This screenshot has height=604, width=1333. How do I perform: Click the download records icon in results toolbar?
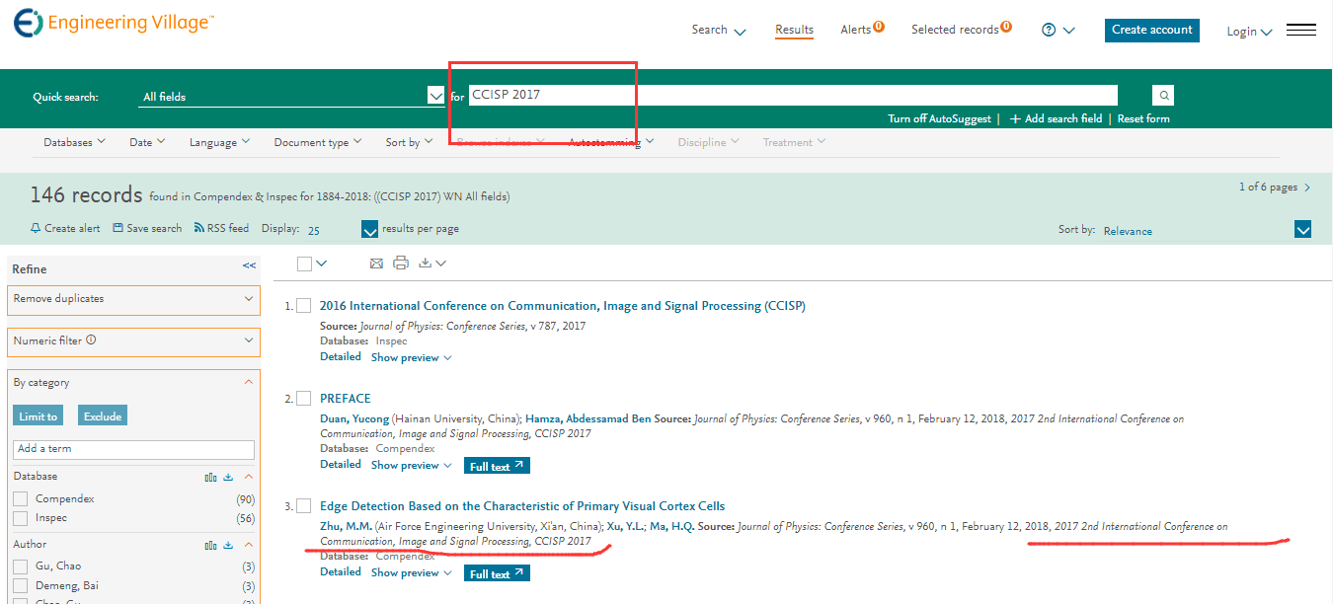[x=426, y=264]
